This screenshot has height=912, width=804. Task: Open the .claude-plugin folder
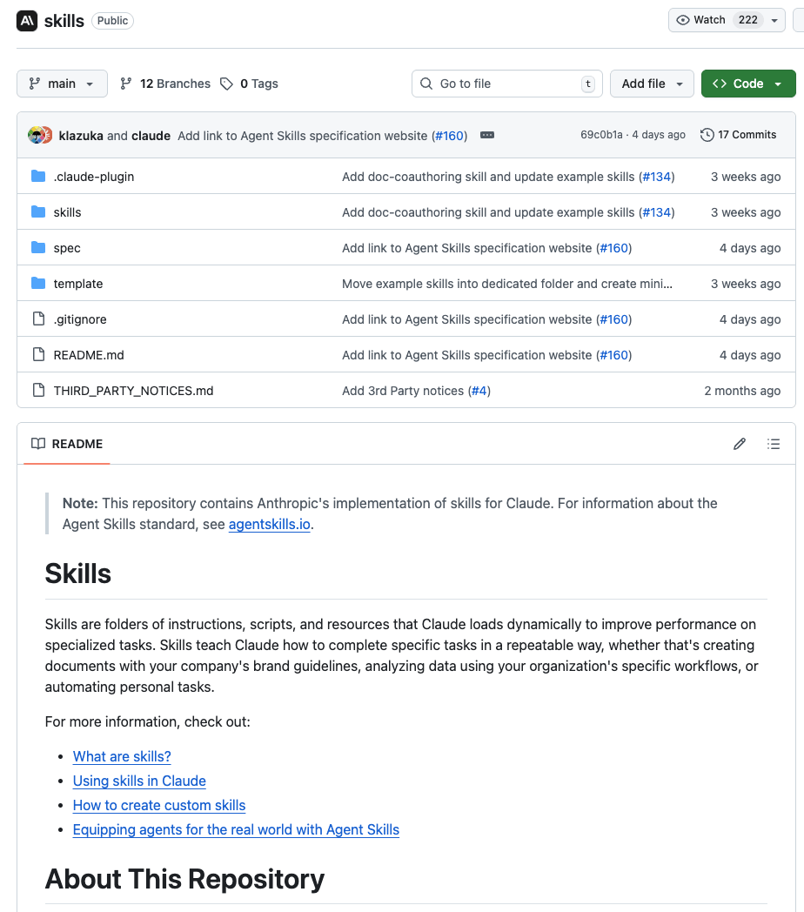point(94,177)
